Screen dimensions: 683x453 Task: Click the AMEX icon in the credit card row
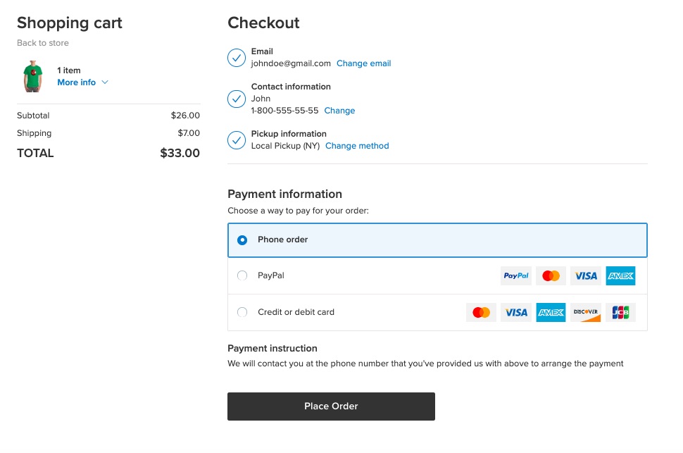(550, 312)
